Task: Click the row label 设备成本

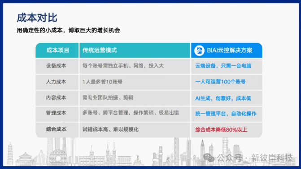Action: (x=56, y=66)
